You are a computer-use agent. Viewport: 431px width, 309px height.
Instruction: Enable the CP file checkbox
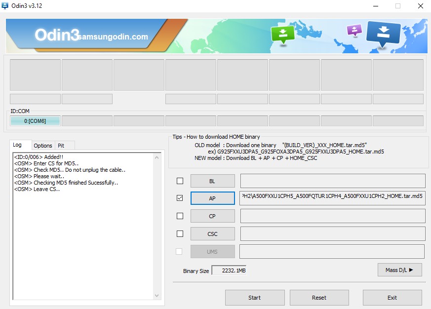pyautogui.click(x=180, y=216)
